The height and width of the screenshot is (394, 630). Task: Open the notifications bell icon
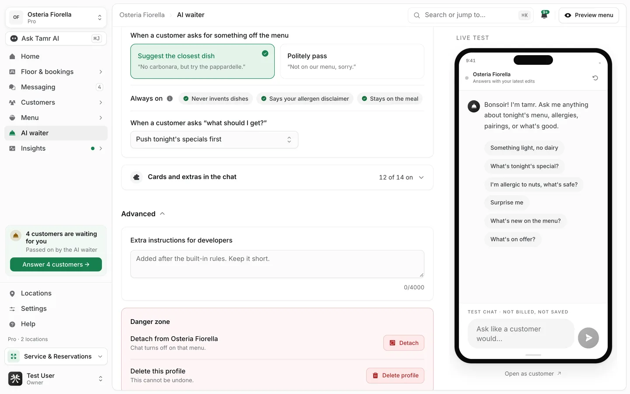pyautogui.click(x=544, y=15)
